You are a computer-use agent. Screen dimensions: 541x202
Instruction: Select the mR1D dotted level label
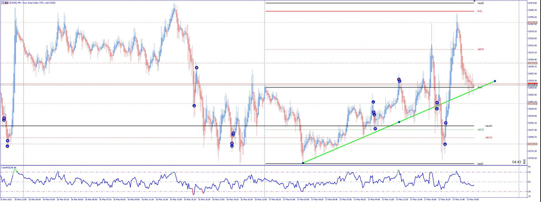click(x=481, y=49)
